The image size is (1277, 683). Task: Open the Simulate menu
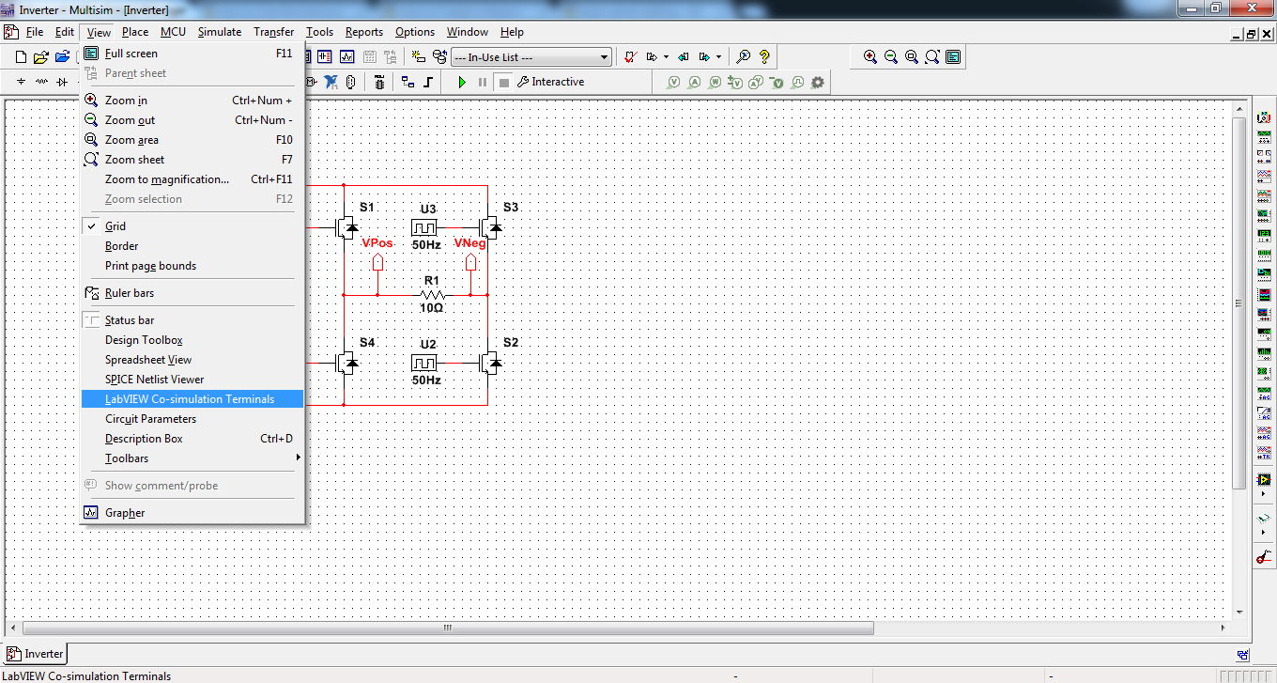[219, 31]
